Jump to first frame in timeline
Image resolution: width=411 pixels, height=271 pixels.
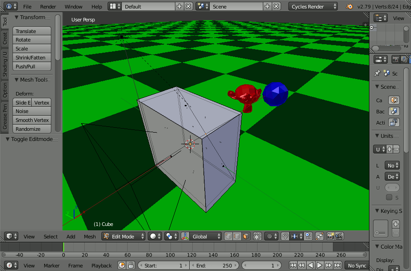click(x=293, y=266)
